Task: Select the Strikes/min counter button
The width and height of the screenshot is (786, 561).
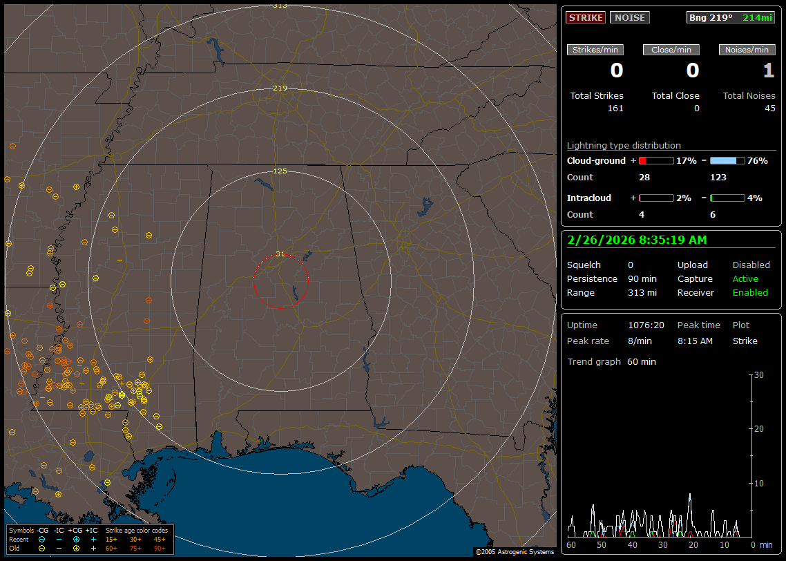Action: (595, 50)
